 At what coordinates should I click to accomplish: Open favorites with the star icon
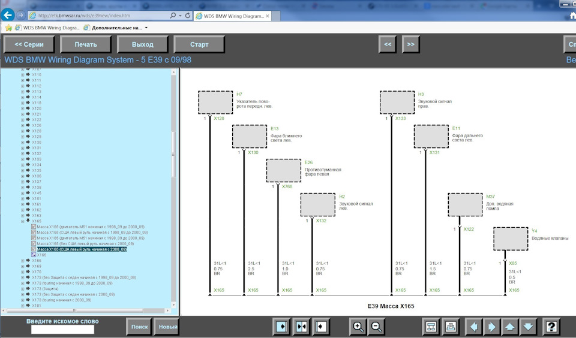pyautogui.click(x=8, y=28)
